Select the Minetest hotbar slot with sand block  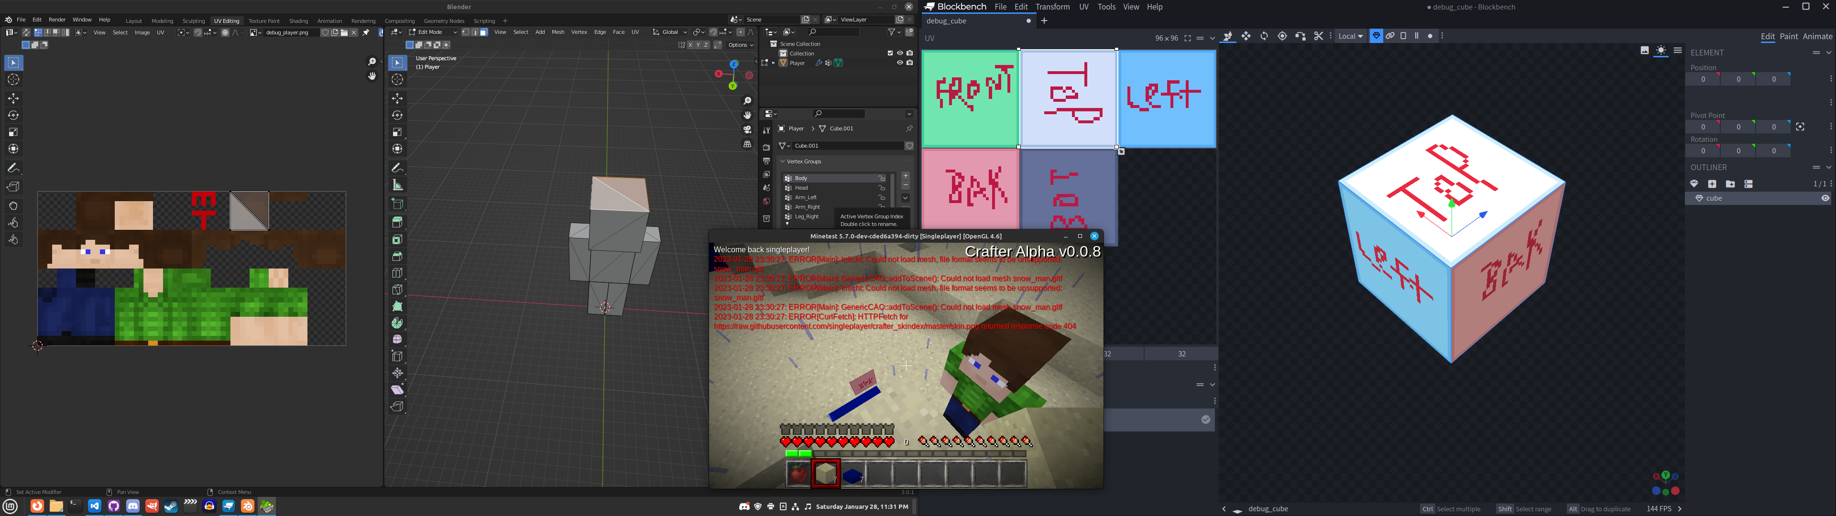pos(825,473)
